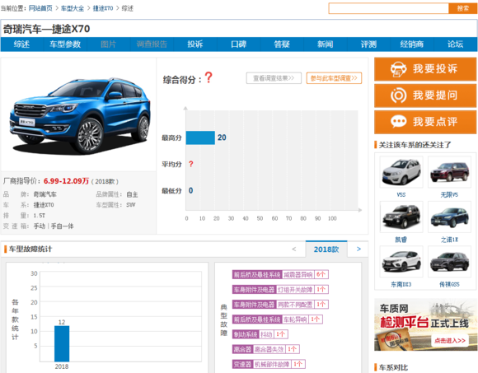Image resolution: width=478 pixels, height=373 pixels.
Task: Click the 之诺1E name link
Action: [449, 240]
